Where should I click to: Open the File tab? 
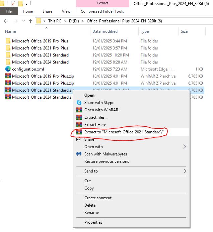click(9, 11)
